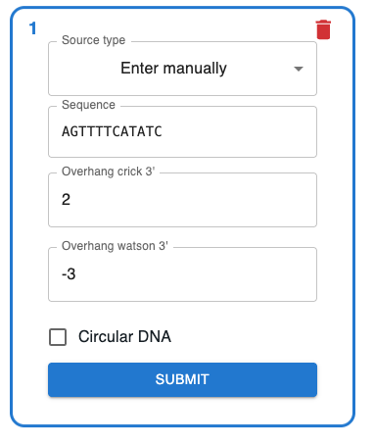Click the Overhang crick 3' label
This screenshot has width=374, height=442.
click(x=108, y=172)
